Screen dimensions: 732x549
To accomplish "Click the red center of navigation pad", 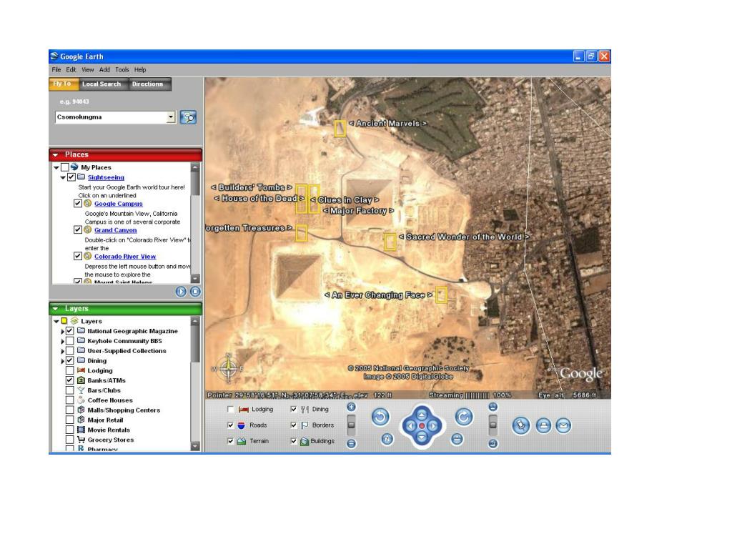I will click(x=422, y=426).
